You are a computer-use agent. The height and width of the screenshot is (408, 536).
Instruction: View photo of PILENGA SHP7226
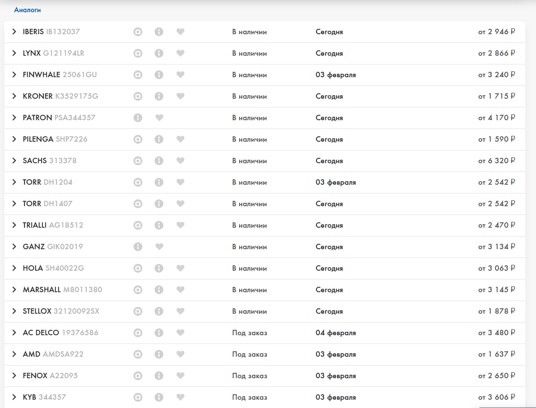pos(138,139)
